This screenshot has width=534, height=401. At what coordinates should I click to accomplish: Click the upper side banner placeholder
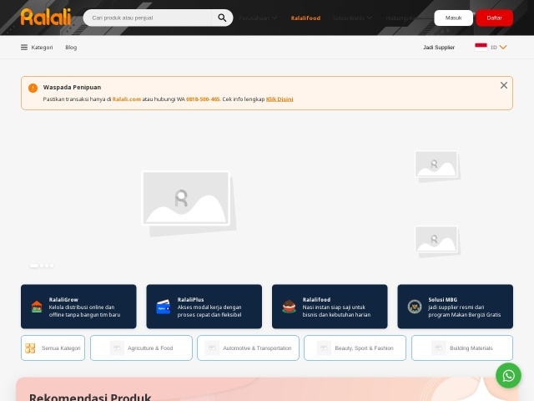point(437,166)
